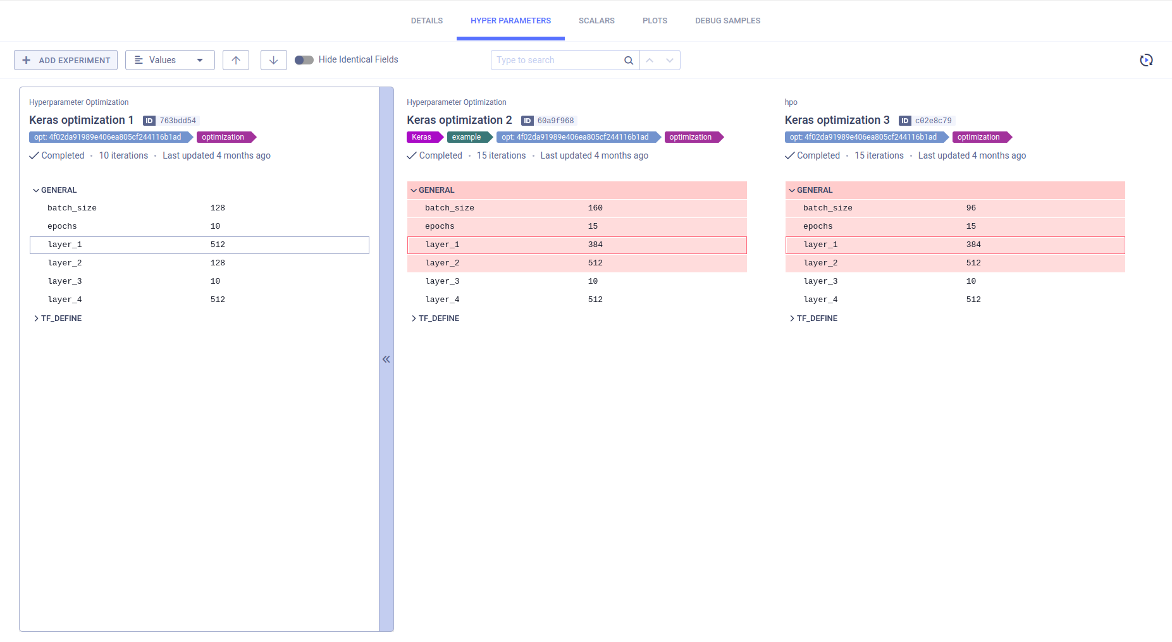Viewport: 1172px width, 642px height.
Task: Go to next difference with down arrow
Action: click(273, 60)
